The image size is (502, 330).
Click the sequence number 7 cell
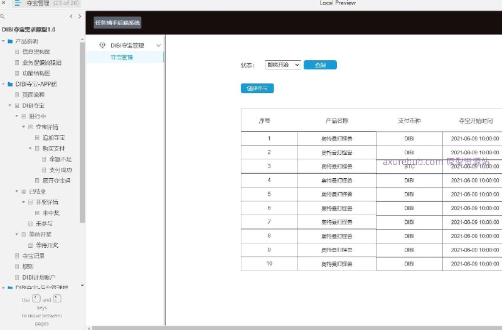[269, 222]
